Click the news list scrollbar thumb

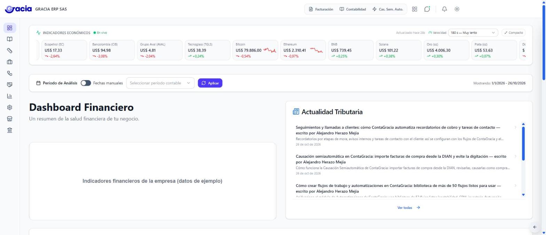[523, 144]
